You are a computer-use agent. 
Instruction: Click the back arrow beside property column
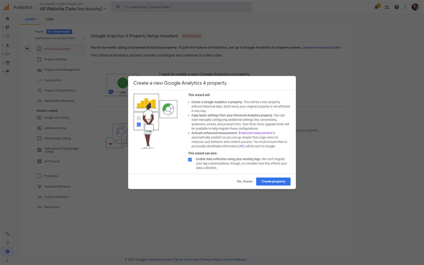27,48
